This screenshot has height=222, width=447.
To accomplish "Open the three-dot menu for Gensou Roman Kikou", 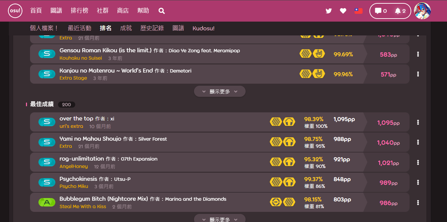I will click(418, 54).
